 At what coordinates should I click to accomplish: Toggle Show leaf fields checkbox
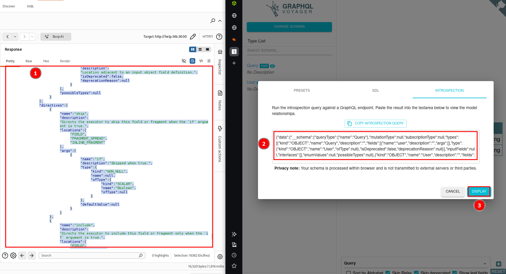pyautogui.click(x=455, y=273)
